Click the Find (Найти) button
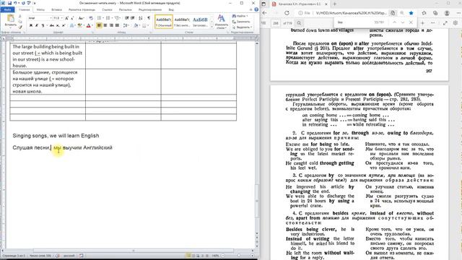462x260 pixels. coord(240,16)
